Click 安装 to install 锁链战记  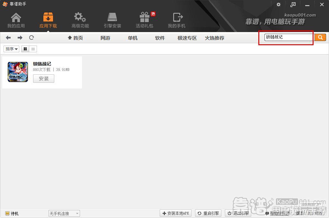[x=44, y=79]
